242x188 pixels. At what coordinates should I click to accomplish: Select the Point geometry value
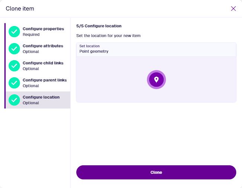[94, 52]
